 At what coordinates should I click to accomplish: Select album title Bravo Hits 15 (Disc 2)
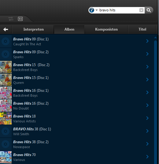(x=31, y=65)
